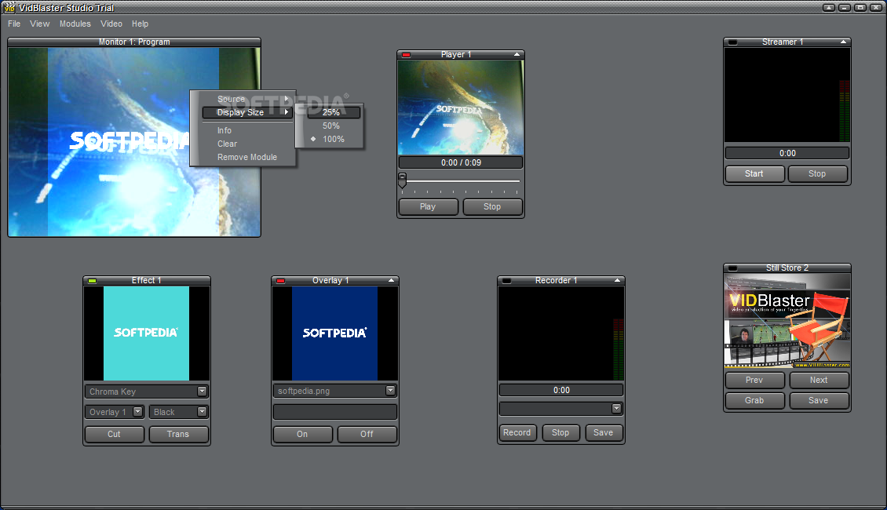Click the Recorder 1 black preview

pos(561,333)
